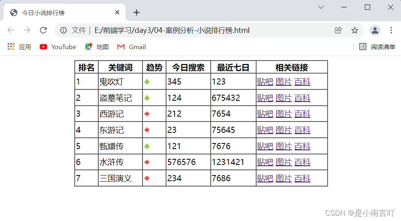Expand tab search dropdown chevron
Viewport: 401px width, 221px height.
(x=321, y=7)
